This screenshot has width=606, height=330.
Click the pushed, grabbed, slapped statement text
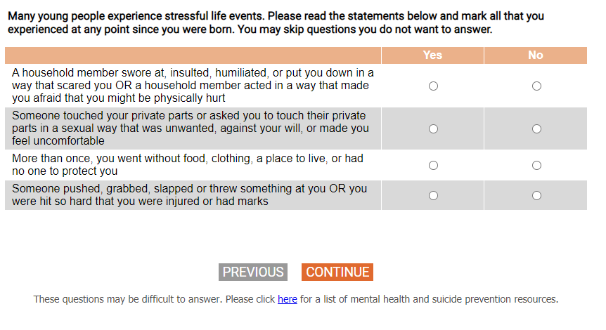pyautogui.click(x=189, y=195)
